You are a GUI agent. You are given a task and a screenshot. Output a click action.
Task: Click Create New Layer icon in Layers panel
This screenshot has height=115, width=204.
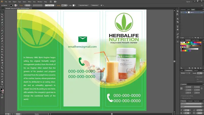198,38
